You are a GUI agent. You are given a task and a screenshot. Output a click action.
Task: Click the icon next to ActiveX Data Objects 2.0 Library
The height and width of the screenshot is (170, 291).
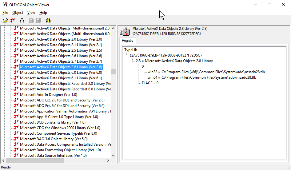point(16,39)
